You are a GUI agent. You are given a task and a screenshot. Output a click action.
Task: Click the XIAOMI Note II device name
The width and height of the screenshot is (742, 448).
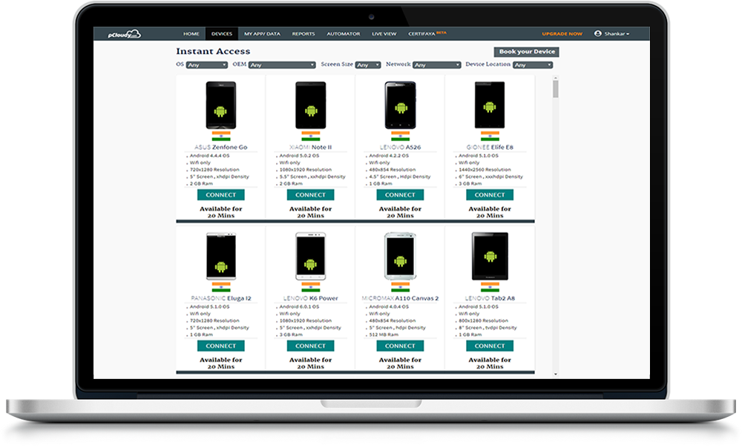click(310, 147)
